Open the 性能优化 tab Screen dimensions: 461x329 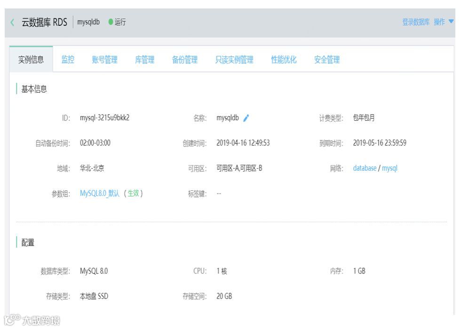point(284,60)
